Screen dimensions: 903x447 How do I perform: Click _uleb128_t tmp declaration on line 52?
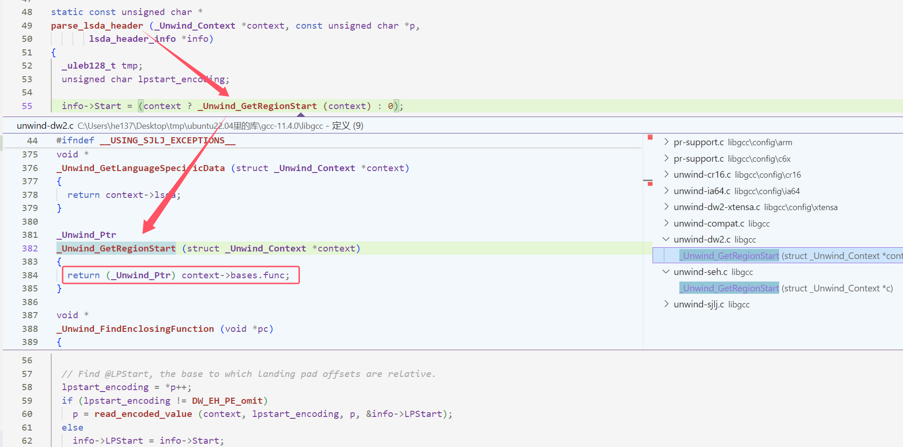click(102, 66)
